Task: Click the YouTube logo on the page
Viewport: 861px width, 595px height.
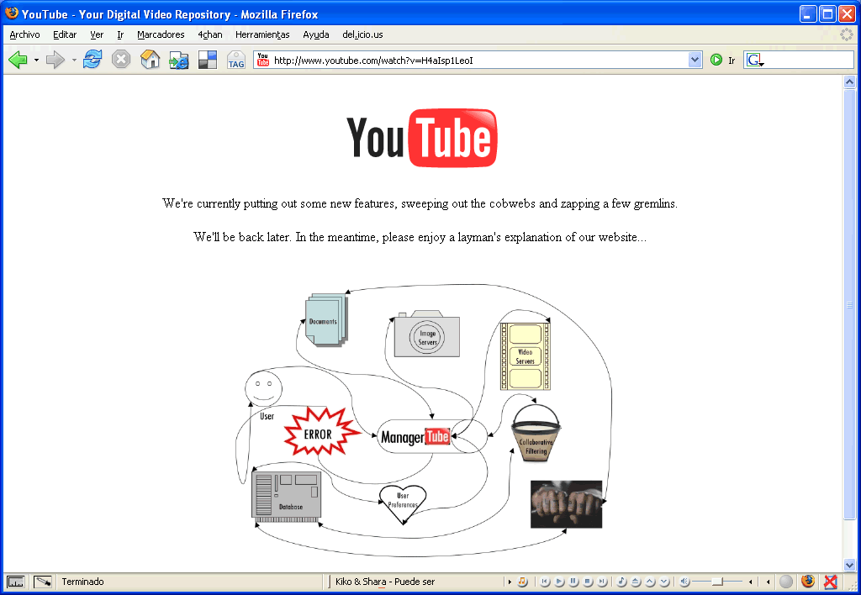Action: [422, 138]
